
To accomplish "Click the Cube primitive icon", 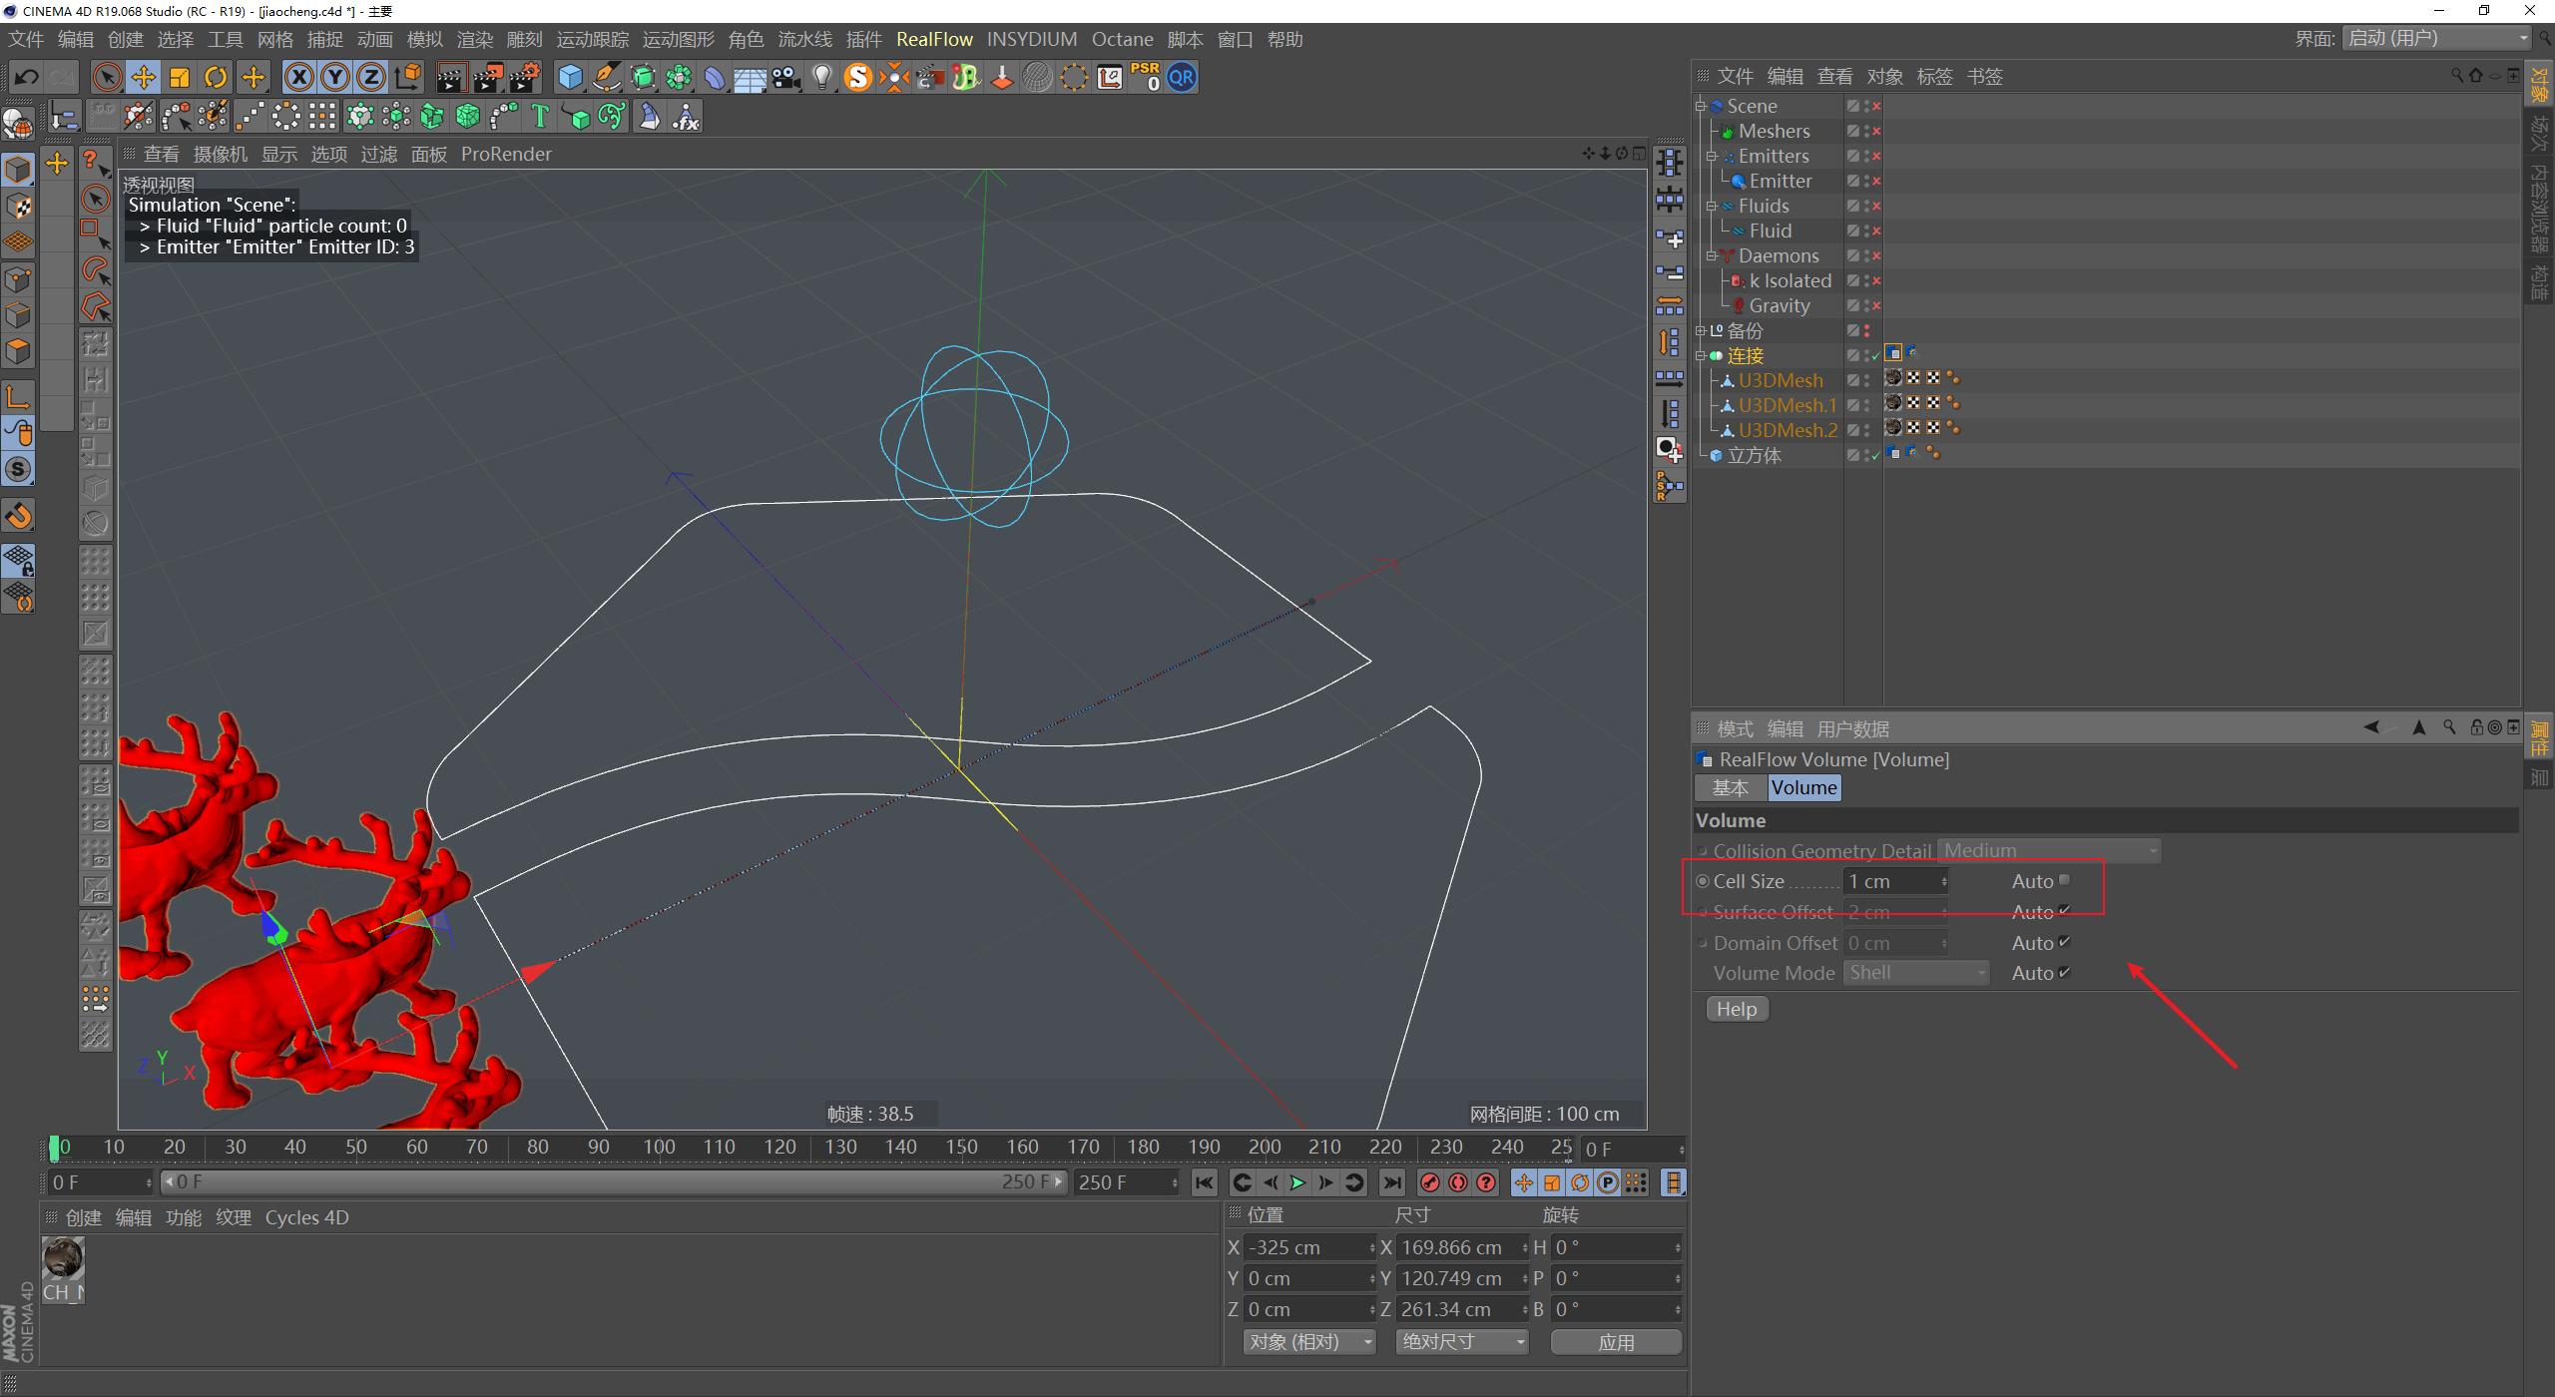I will coord(570,77).
